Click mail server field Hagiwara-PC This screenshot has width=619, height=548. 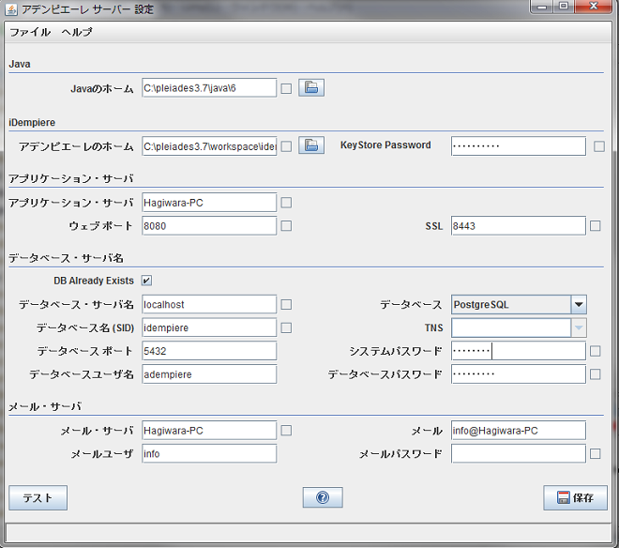coord(209,431)
